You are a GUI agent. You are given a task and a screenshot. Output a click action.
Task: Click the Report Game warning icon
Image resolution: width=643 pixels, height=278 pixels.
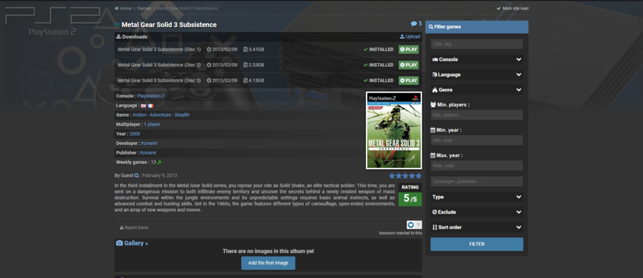pos(122,227)
